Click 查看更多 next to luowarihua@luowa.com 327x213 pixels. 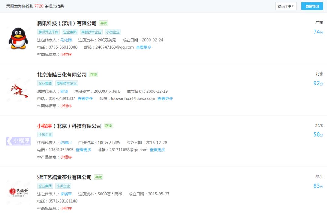tap(165, 98)
